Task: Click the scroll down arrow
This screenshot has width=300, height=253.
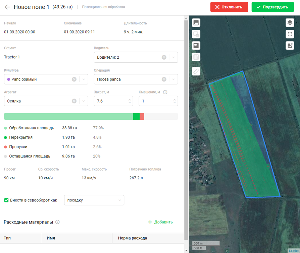Action: [186, 250]
